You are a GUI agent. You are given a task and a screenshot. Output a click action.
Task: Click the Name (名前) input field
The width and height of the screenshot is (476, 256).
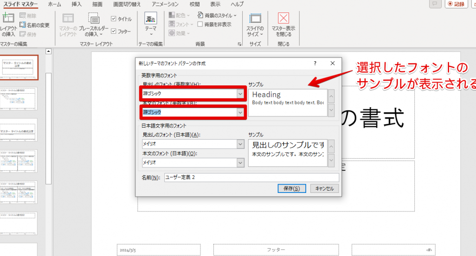[251, 178]
